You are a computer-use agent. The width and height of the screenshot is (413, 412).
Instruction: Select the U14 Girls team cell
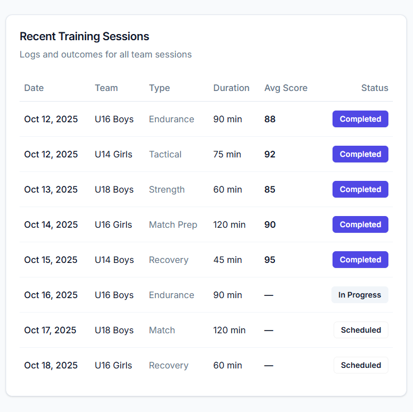[x=113, y=154]
